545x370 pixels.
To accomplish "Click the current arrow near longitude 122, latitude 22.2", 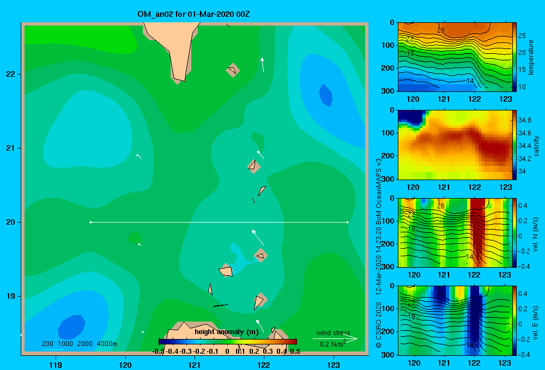I will coord(263,65).
